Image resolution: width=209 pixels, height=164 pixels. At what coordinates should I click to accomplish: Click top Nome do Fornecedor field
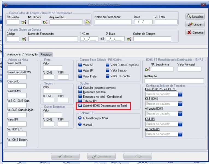113,22
